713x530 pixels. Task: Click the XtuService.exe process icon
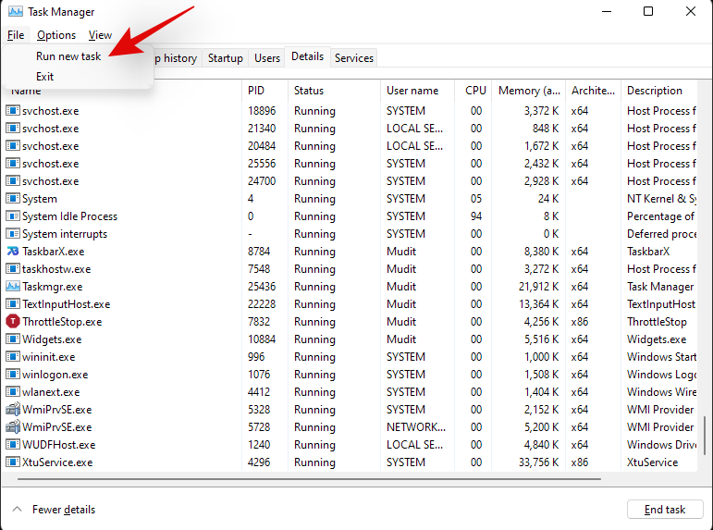13,462
